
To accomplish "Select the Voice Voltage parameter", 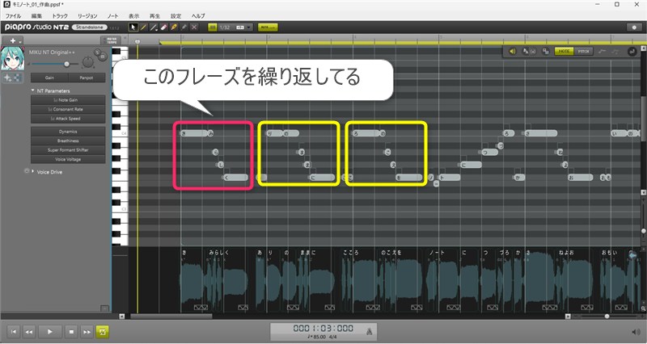I will pos(68,159).
